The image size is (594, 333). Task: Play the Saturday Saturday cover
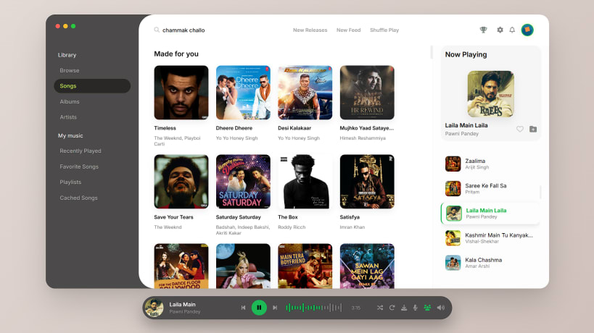click(243, 182)
